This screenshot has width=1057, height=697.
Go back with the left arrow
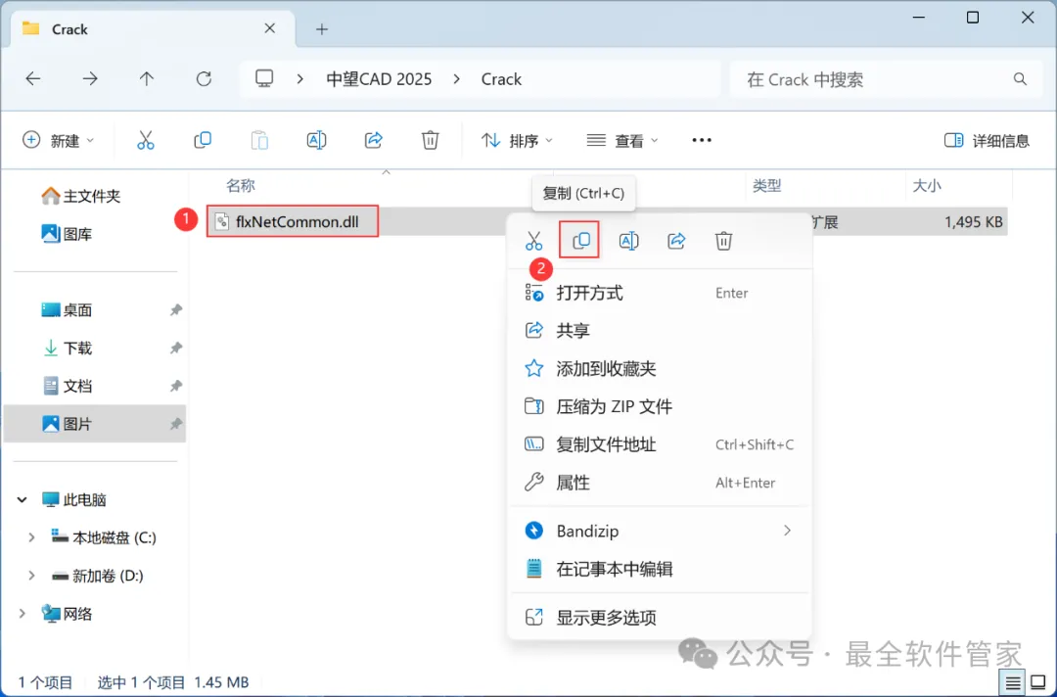click(33, 79)
